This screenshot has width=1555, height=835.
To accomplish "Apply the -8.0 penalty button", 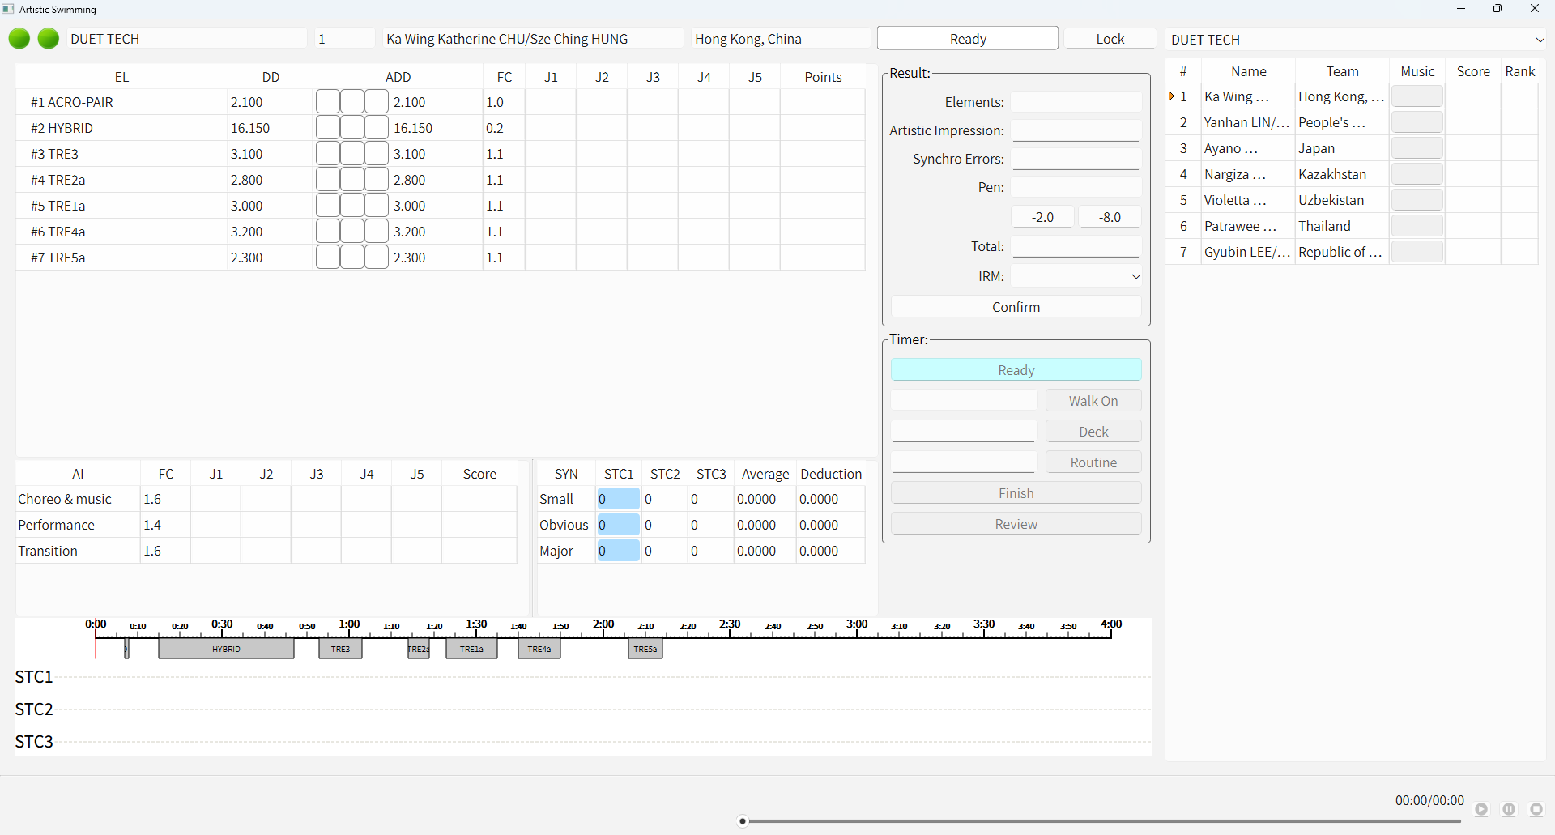I will point(1110,217).
